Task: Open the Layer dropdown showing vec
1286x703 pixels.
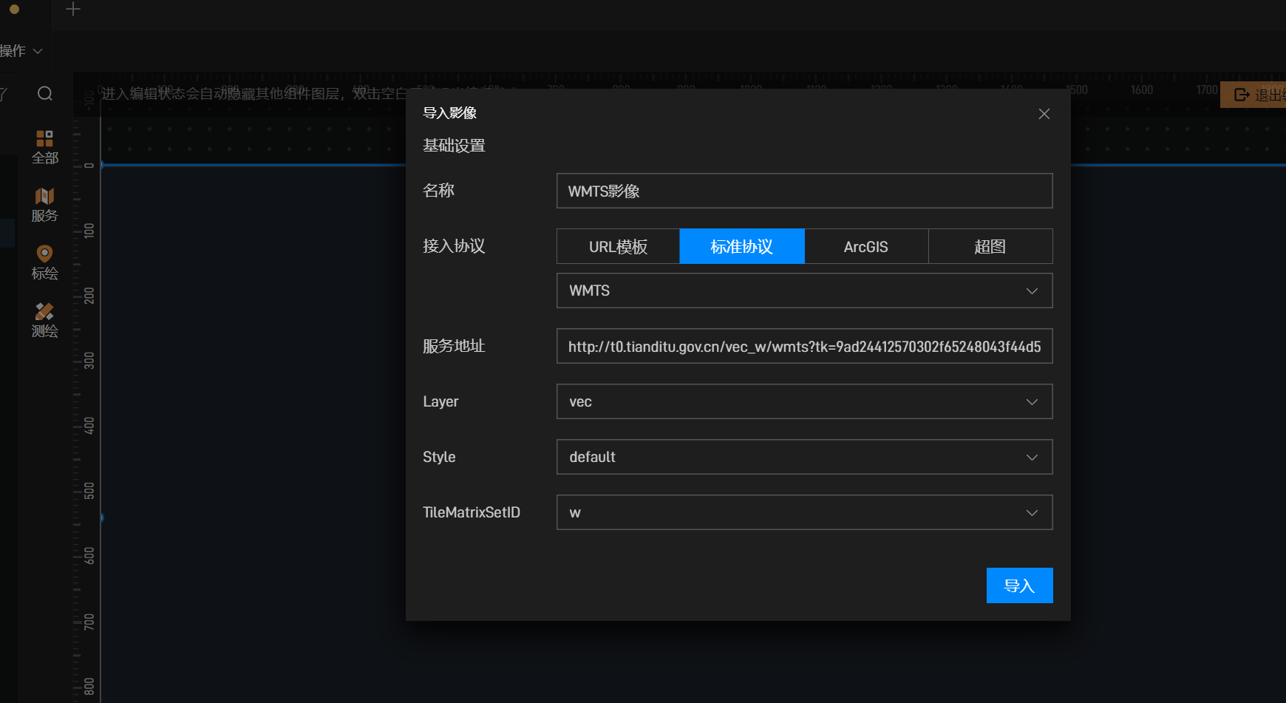Action: [804, 401]
